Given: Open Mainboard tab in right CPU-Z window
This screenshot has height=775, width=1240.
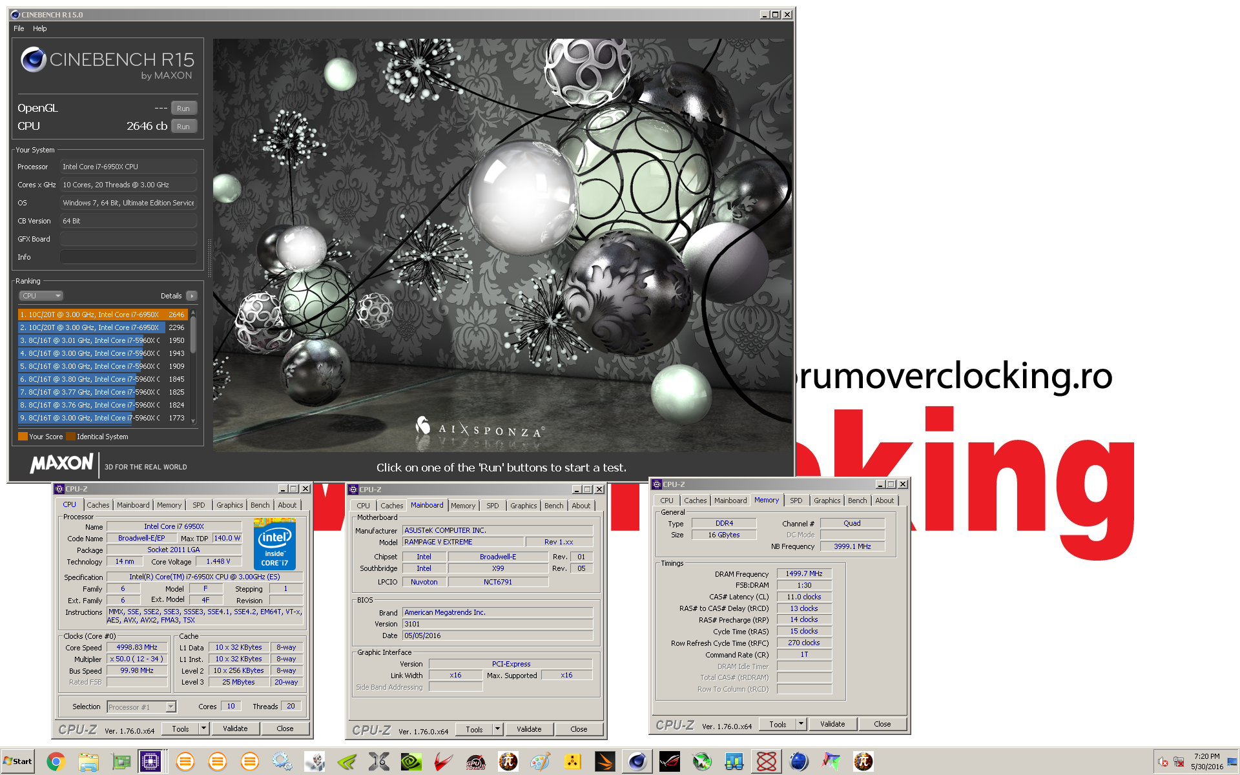Looking at the screenshot, I should click(730, 501).
